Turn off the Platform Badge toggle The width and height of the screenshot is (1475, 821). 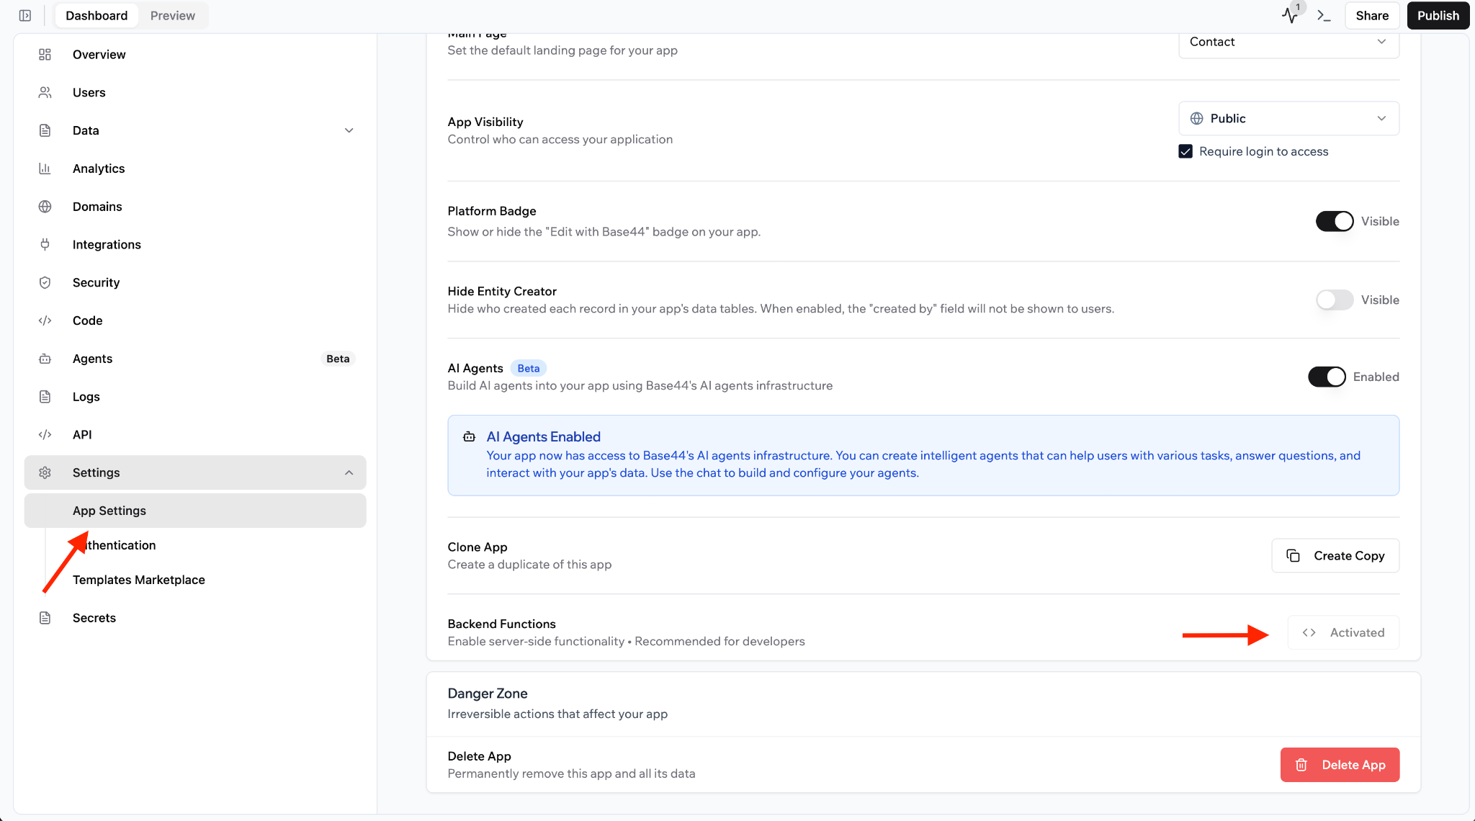pos(1334,221)
